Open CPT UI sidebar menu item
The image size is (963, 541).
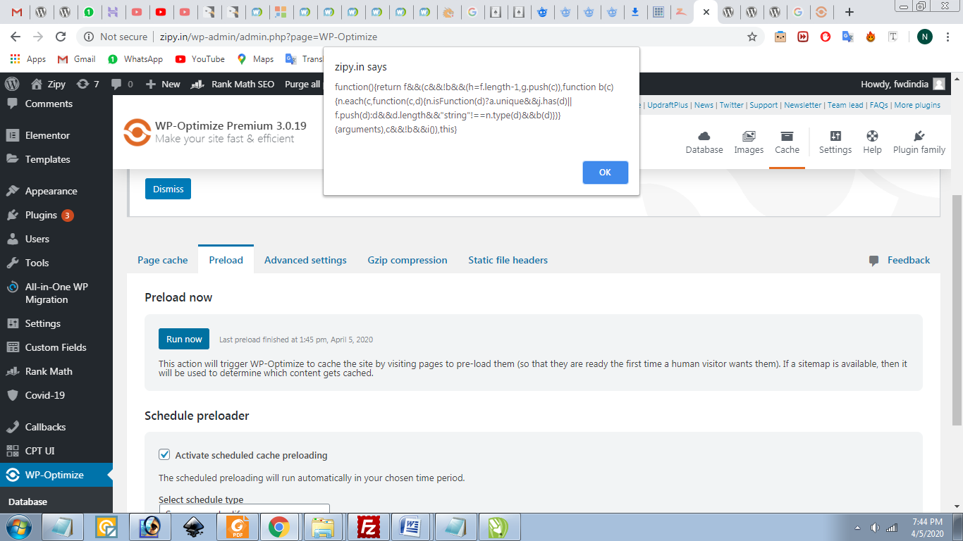coord(56,451)
